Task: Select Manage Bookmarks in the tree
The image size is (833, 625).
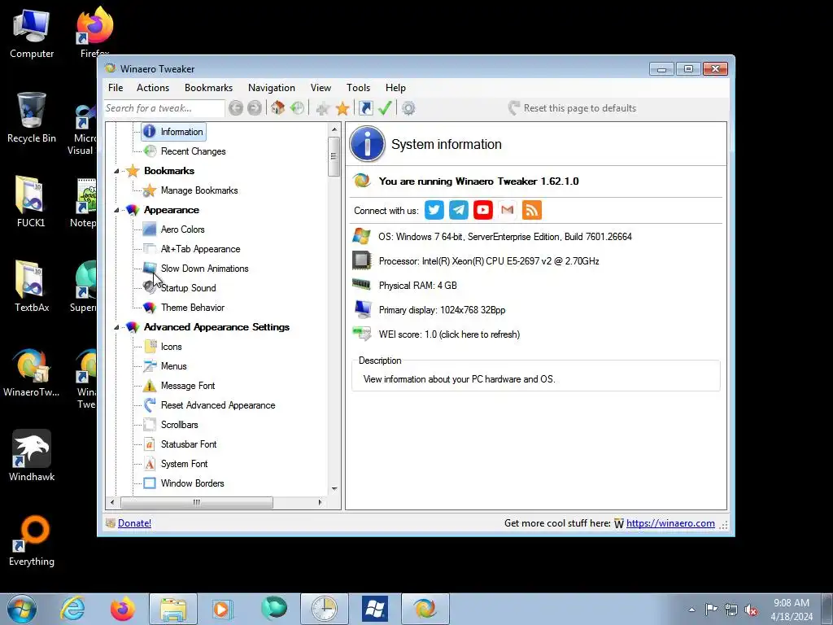Action: pyautogui.click(x=199, y=190)
